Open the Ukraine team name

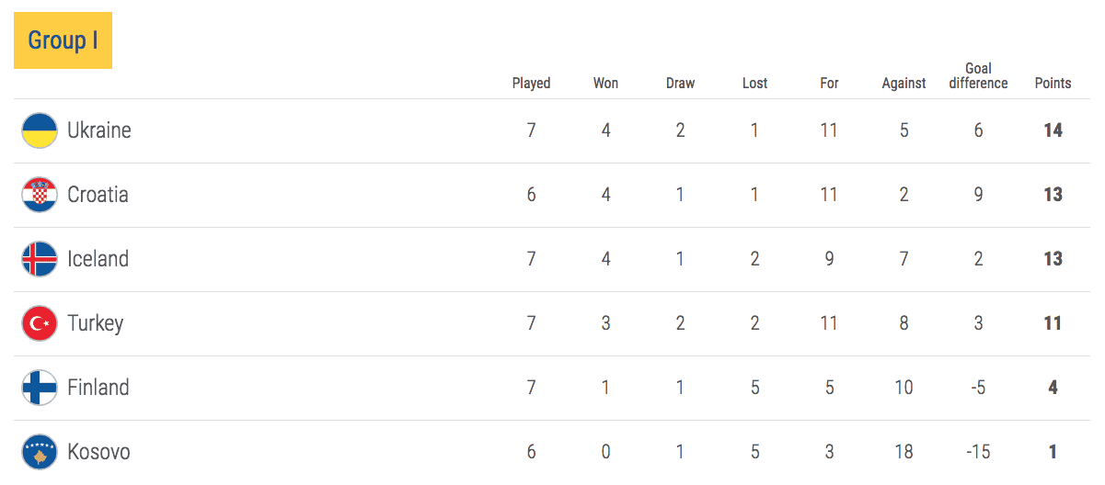[x=99, y=130]
